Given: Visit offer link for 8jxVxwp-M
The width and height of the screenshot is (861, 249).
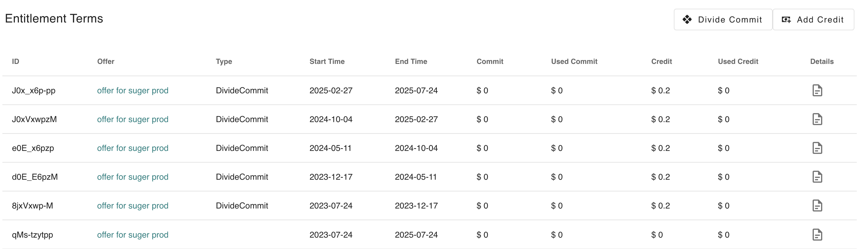Looking at the screenshot, I should (133, 205).
